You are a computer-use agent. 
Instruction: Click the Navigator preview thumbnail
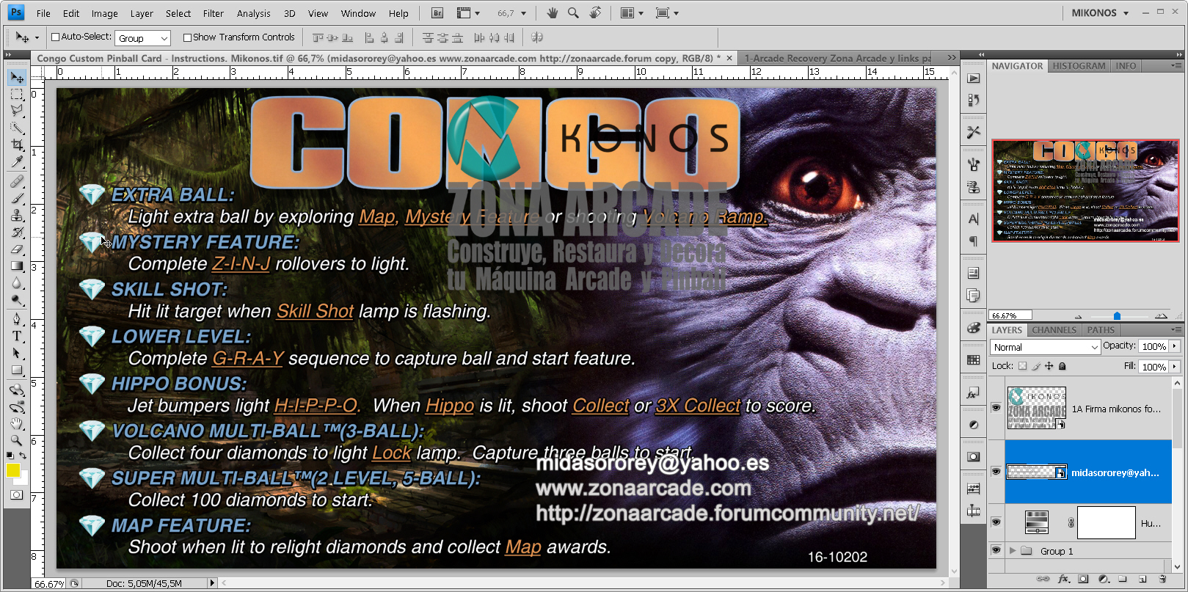(1085, 191)
